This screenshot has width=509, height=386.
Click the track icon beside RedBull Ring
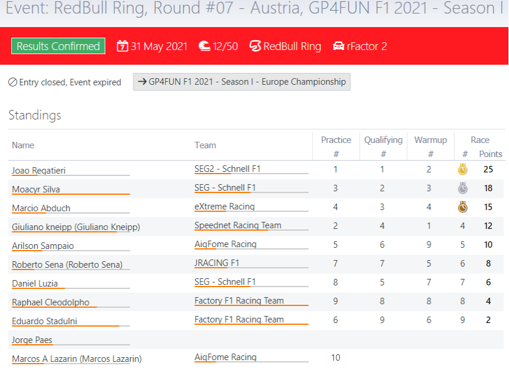pyautogui.click(x=255, y=46)
